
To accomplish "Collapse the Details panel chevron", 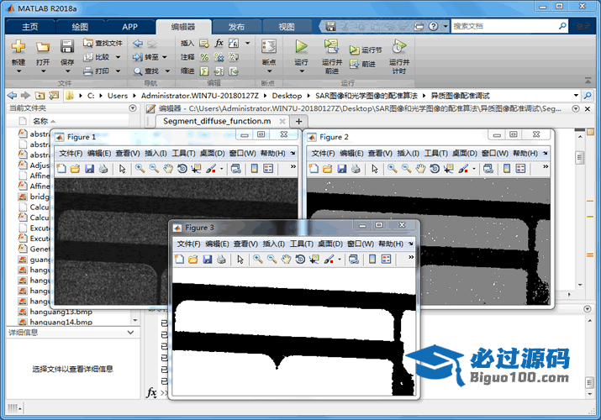I will (130, 333).
